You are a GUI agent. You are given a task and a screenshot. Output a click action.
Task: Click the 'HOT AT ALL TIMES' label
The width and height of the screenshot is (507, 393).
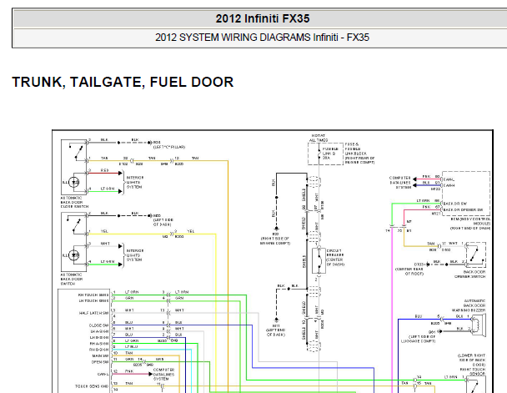click(x=319, y=138)
